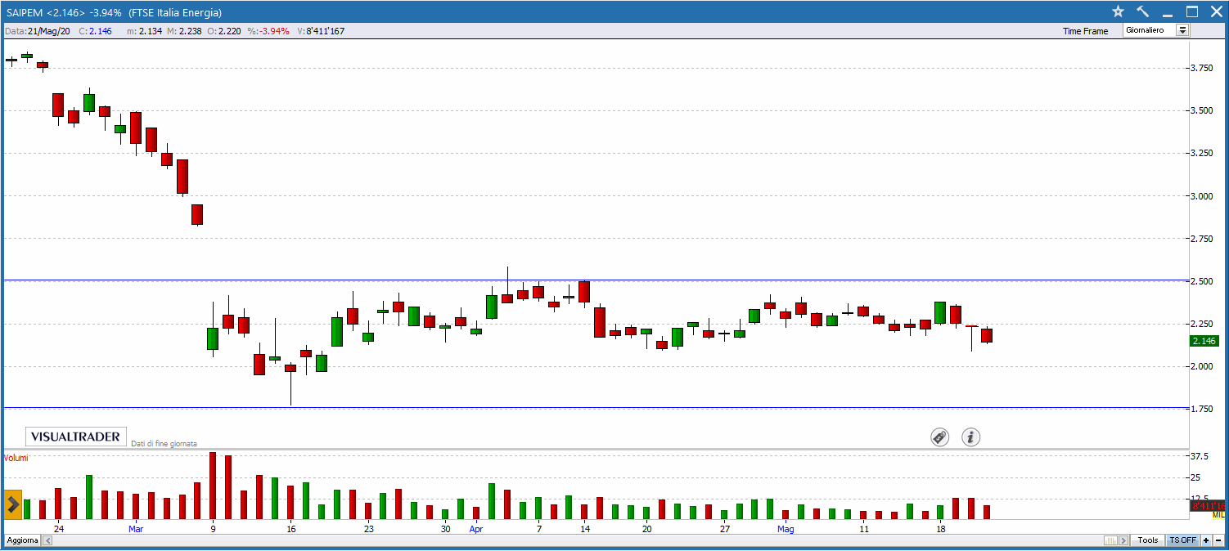Image resolution: width=1229 pixels, height=551 pixels.
Task: Zoom out the chart with the minus button
Action: click(x=1218, y=540)
